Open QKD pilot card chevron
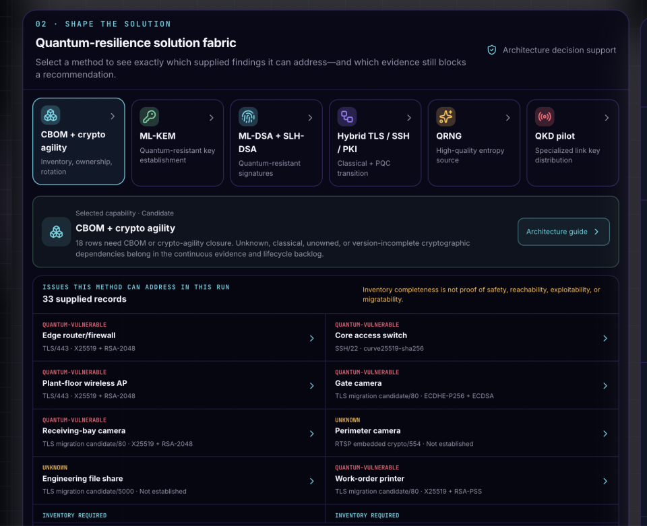Viewport: 647px width, 526px height. [x=607, y=118]
